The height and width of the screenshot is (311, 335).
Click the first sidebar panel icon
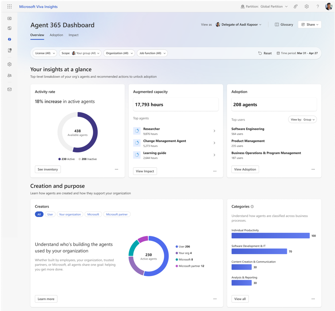pyautogui.click(x=9, y=18)
